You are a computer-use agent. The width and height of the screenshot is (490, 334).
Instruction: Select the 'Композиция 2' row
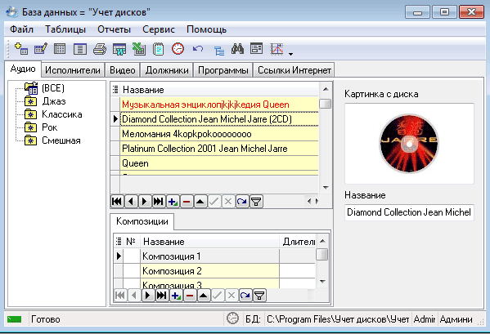click(x=209, y=270)
